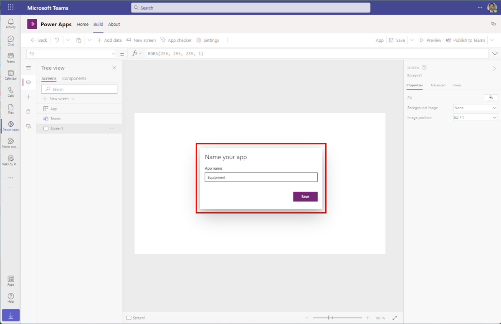
Task: Open Calls in Teams sidebar
Action: (x=11, y=92)
